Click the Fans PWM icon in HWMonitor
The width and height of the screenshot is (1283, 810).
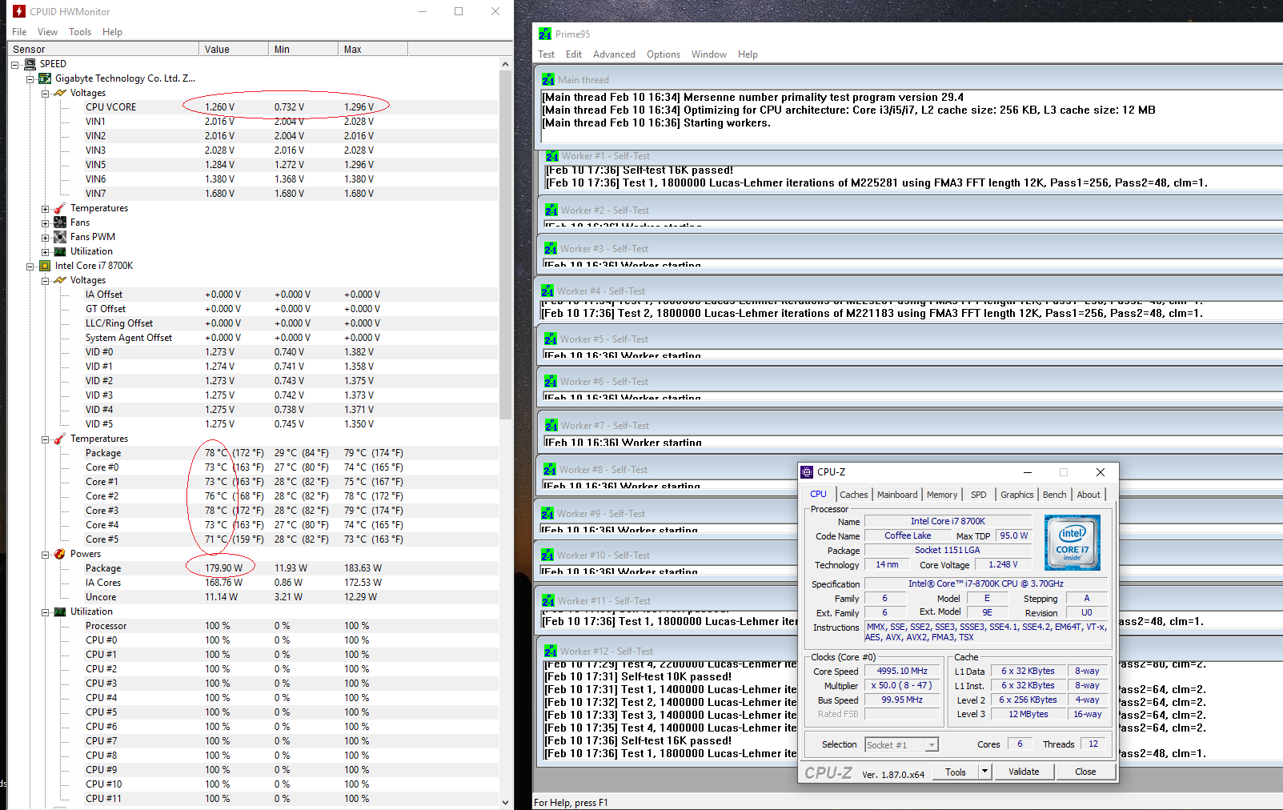60,237
